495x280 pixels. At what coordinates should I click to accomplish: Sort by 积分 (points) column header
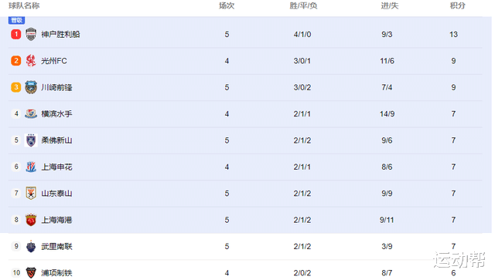click(458, 5)
